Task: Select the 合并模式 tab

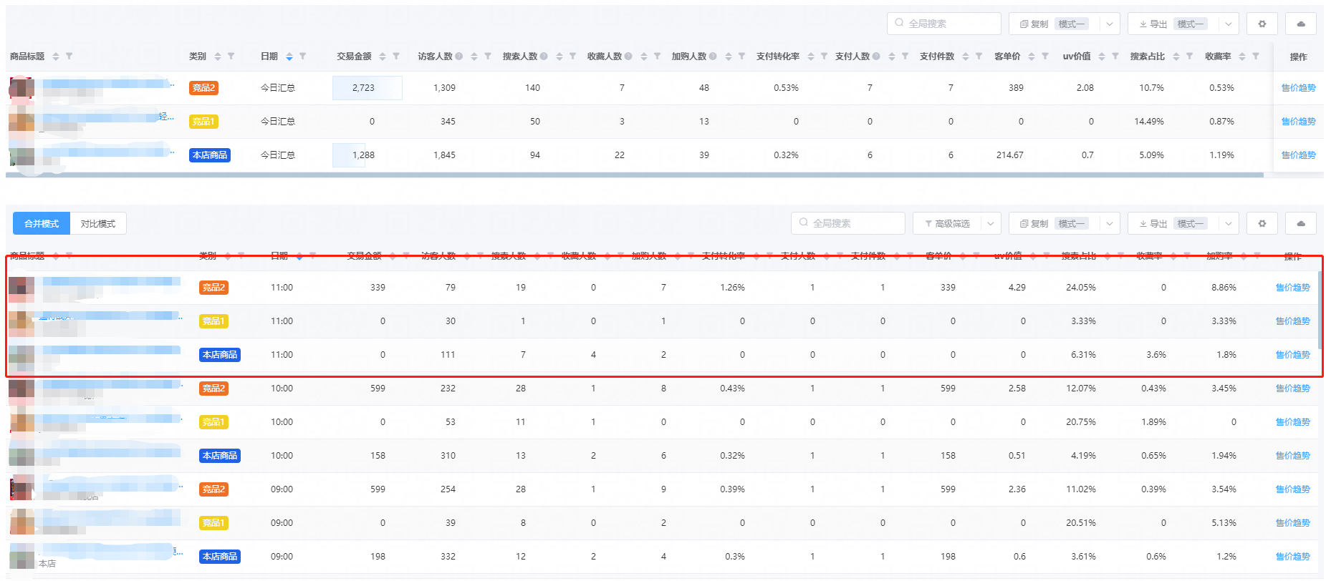Action: [42, 223]
